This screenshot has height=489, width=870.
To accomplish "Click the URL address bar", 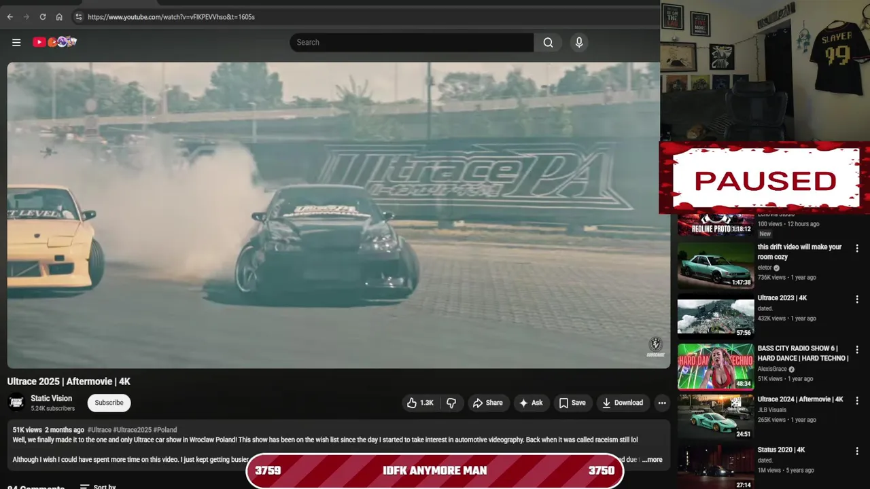I will click(x=367, y=17).
